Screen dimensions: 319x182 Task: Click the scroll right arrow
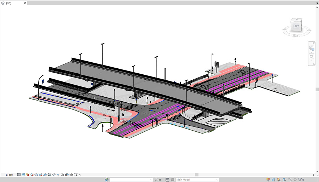pyautogui.click(x=314, y=175)
